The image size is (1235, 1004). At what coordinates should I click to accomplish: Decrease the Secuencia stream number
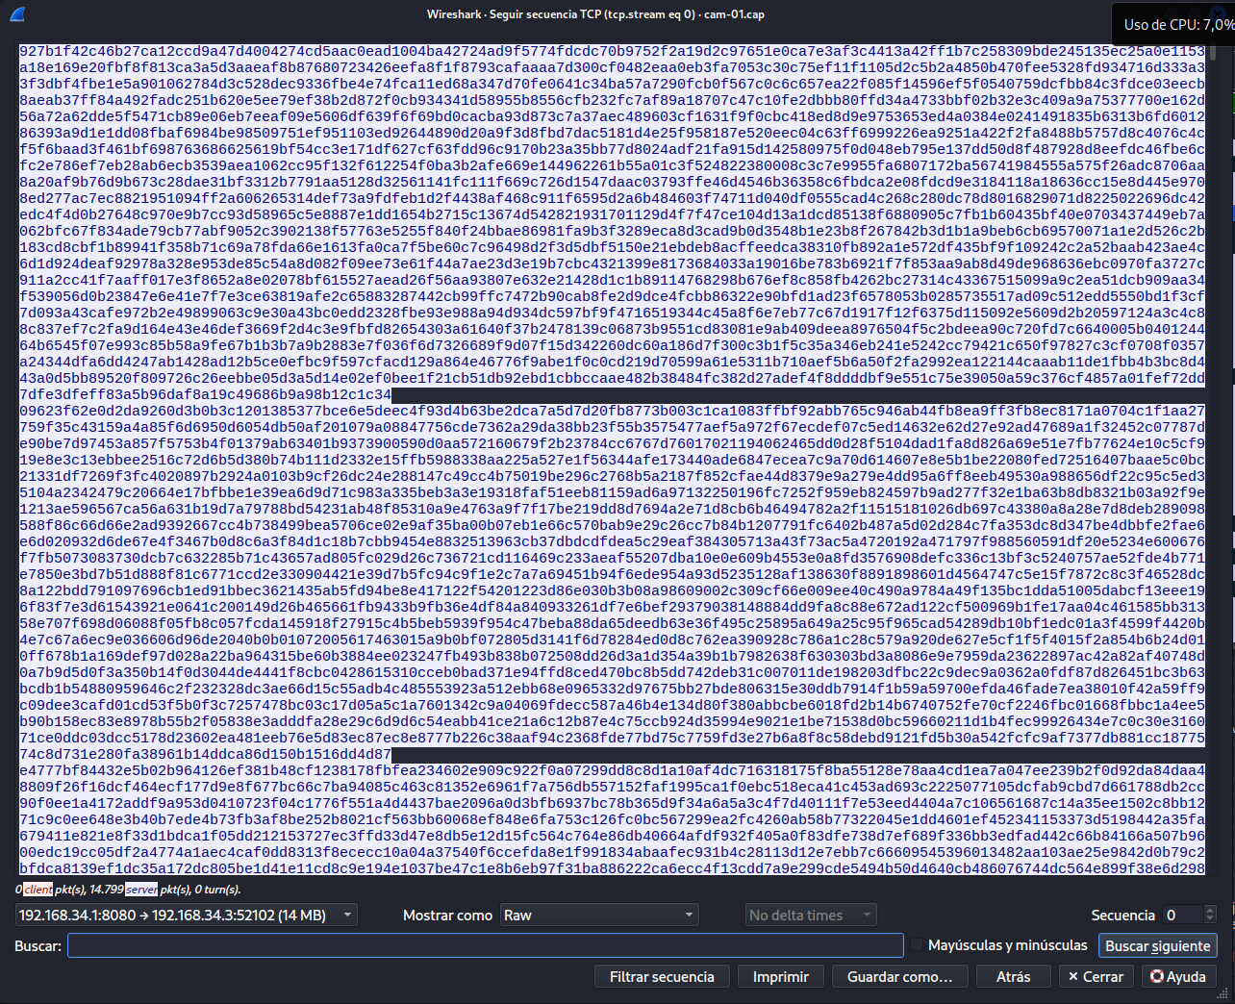1210,919
